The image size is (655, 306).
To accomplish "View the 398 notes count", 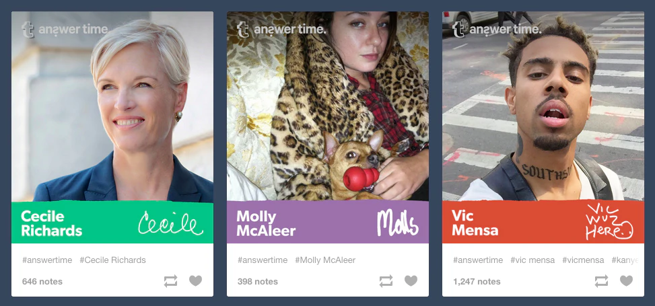I will [258, 282].
